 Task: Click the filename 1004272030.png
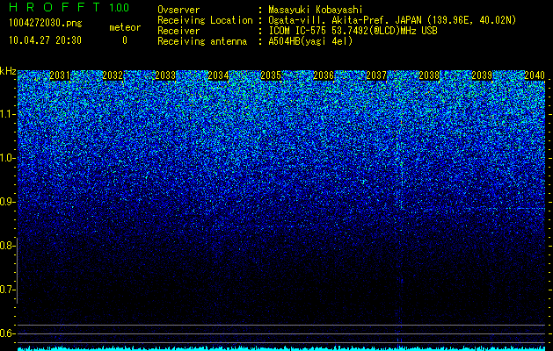[46, 23]
